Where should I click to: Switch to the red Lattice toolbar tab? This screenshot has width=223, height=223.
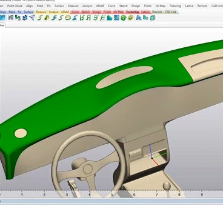click(145, 12)
